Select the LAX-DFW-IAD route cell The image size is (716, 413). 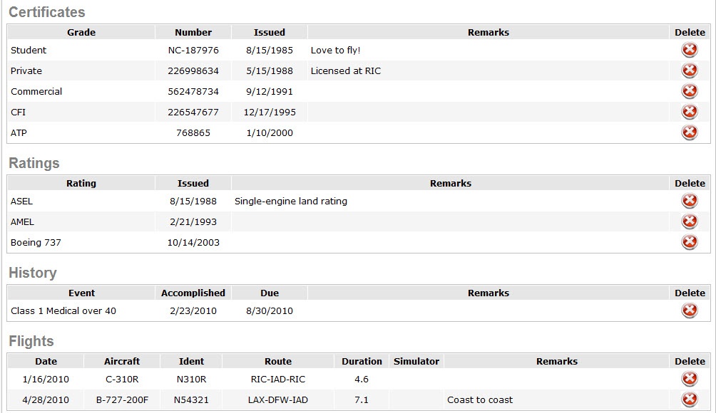tap(278, 399)
